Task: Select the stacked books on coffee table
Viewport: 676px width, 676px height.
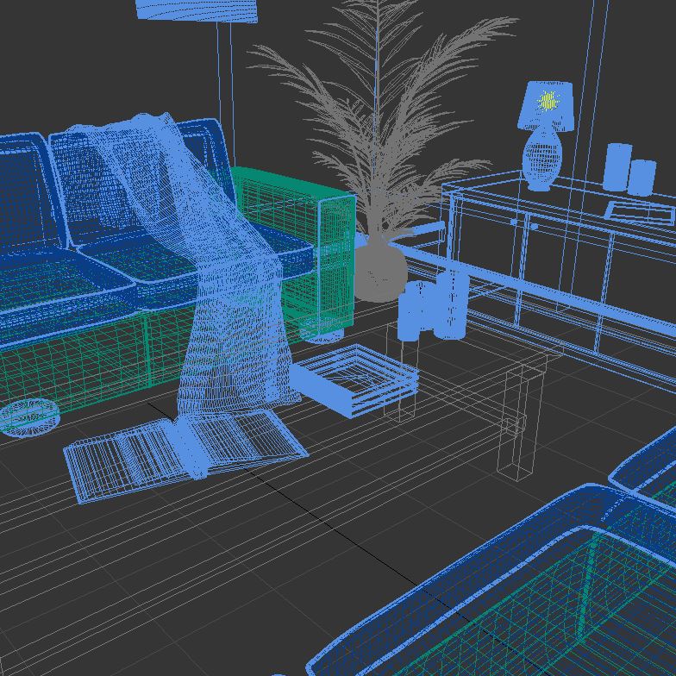Action: coord(355,379)
